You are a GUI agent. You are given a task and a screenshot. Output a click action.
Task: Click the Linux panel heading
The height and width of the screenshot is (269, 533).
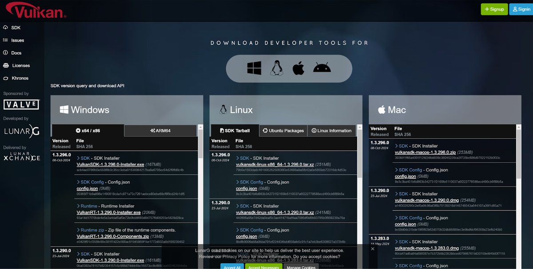point(236,109)
